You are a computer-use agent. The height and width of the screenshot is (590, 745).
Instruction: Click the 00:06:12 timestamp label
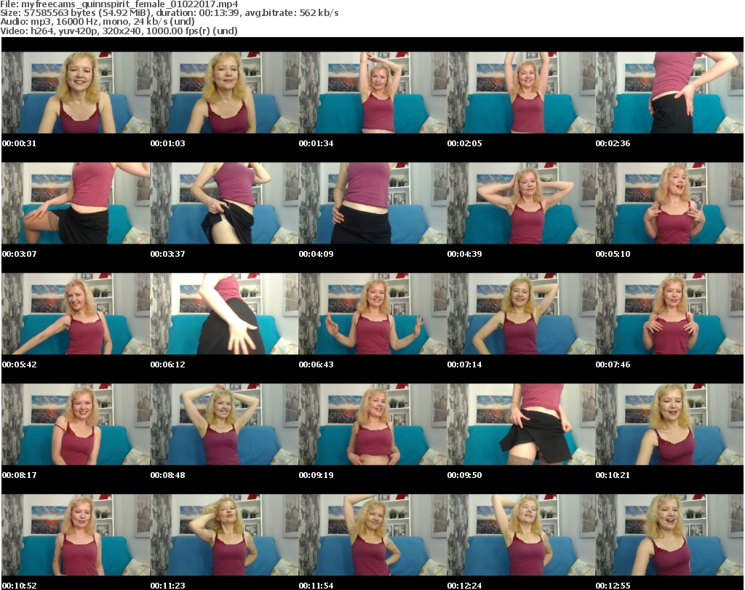tap(168, 364)
